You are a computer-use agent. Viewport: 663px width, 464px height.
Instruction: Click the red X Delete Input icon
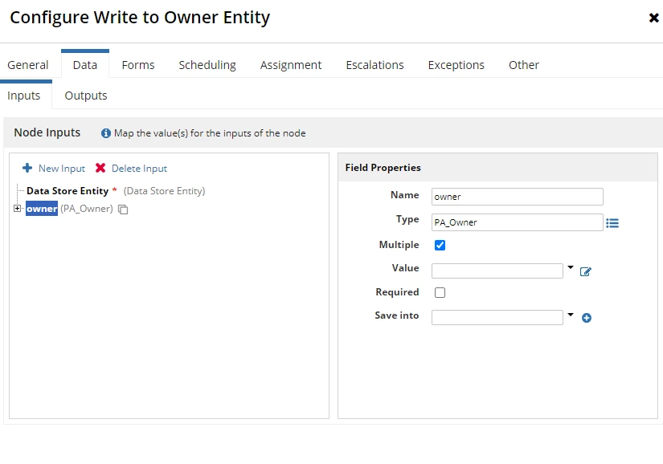(100, 168)
